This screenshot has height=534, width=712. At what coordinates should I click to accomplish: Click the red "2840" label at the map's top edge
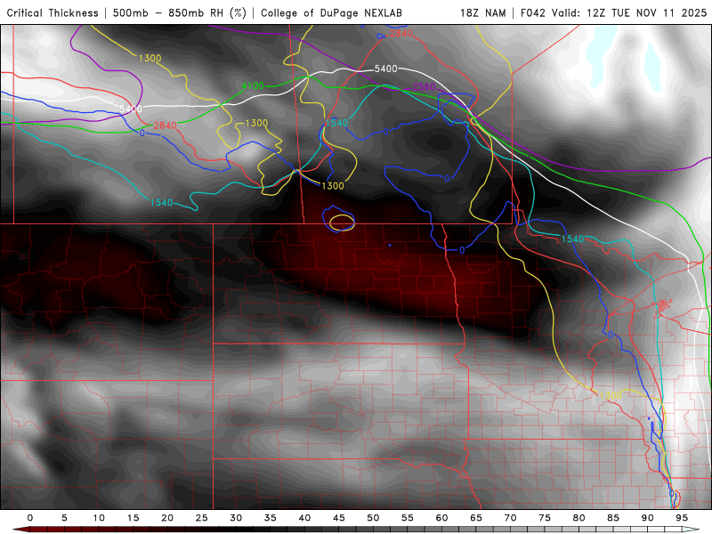[401, 34]
